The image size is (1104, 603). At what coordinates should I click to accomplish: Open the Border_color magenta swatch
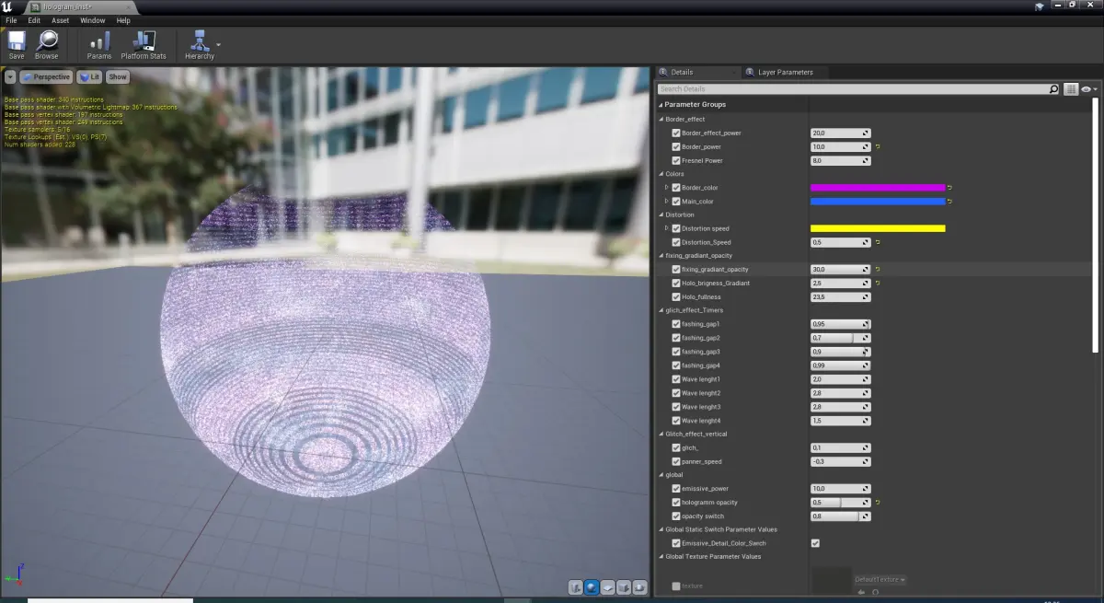click(878, 188)
